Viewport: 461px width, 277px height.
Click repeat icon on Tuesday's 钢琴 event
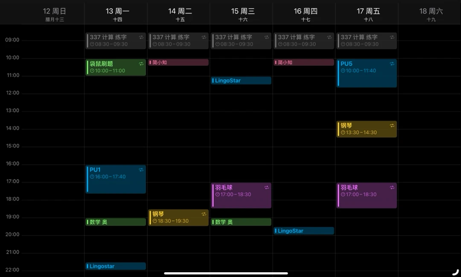204,214
